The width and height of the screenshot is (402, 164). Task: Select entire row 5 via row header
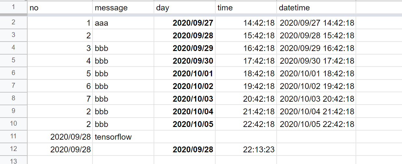[13, 60]
